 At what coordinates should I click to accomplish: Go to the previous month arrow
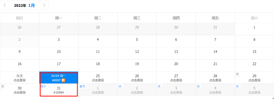[x=5, y=5]
